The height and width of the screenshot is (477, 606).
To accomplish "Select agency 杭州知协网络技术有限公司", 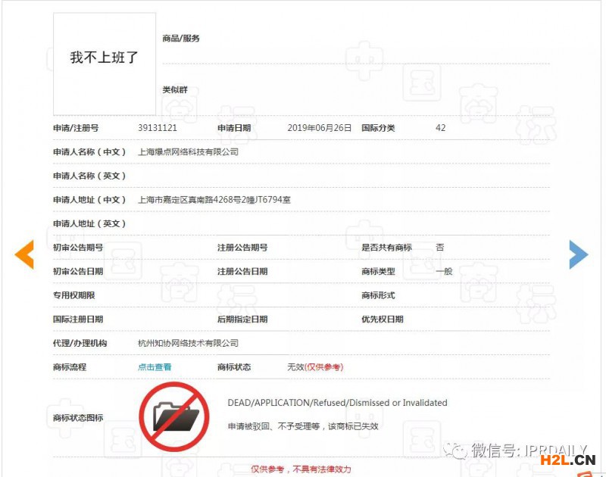I will point(188,343).
